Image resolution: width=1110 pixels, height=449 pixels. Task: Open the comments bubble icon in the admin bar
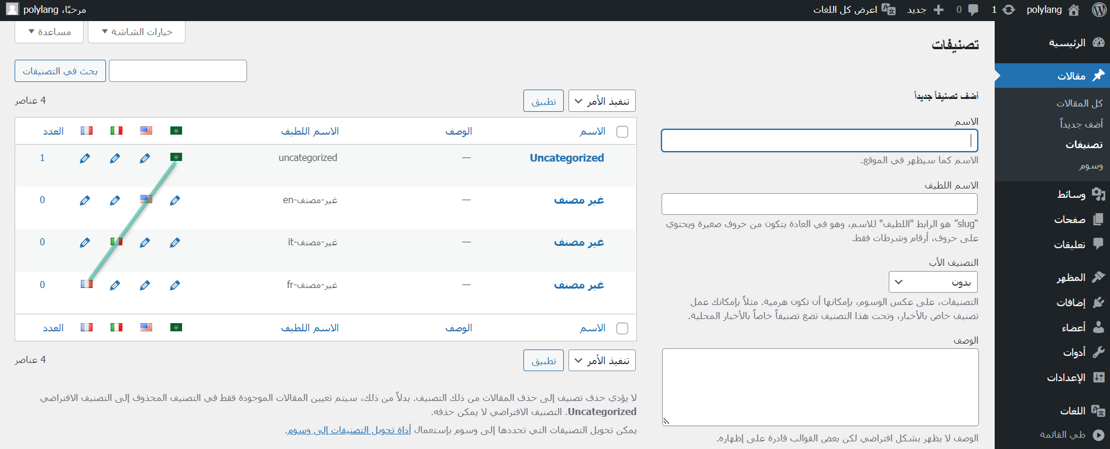(x=973, y=10)
